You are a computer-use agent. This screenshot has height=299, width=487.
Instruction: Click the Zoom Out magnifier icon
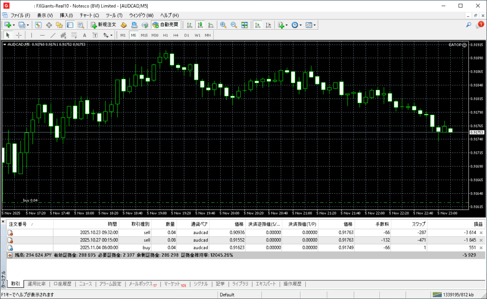(x=234, y=25)
